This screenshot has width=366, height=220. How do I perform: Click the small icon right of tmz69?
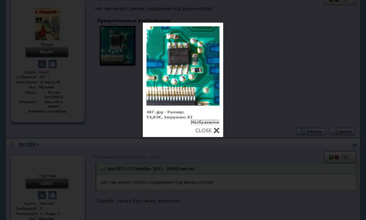38,144
